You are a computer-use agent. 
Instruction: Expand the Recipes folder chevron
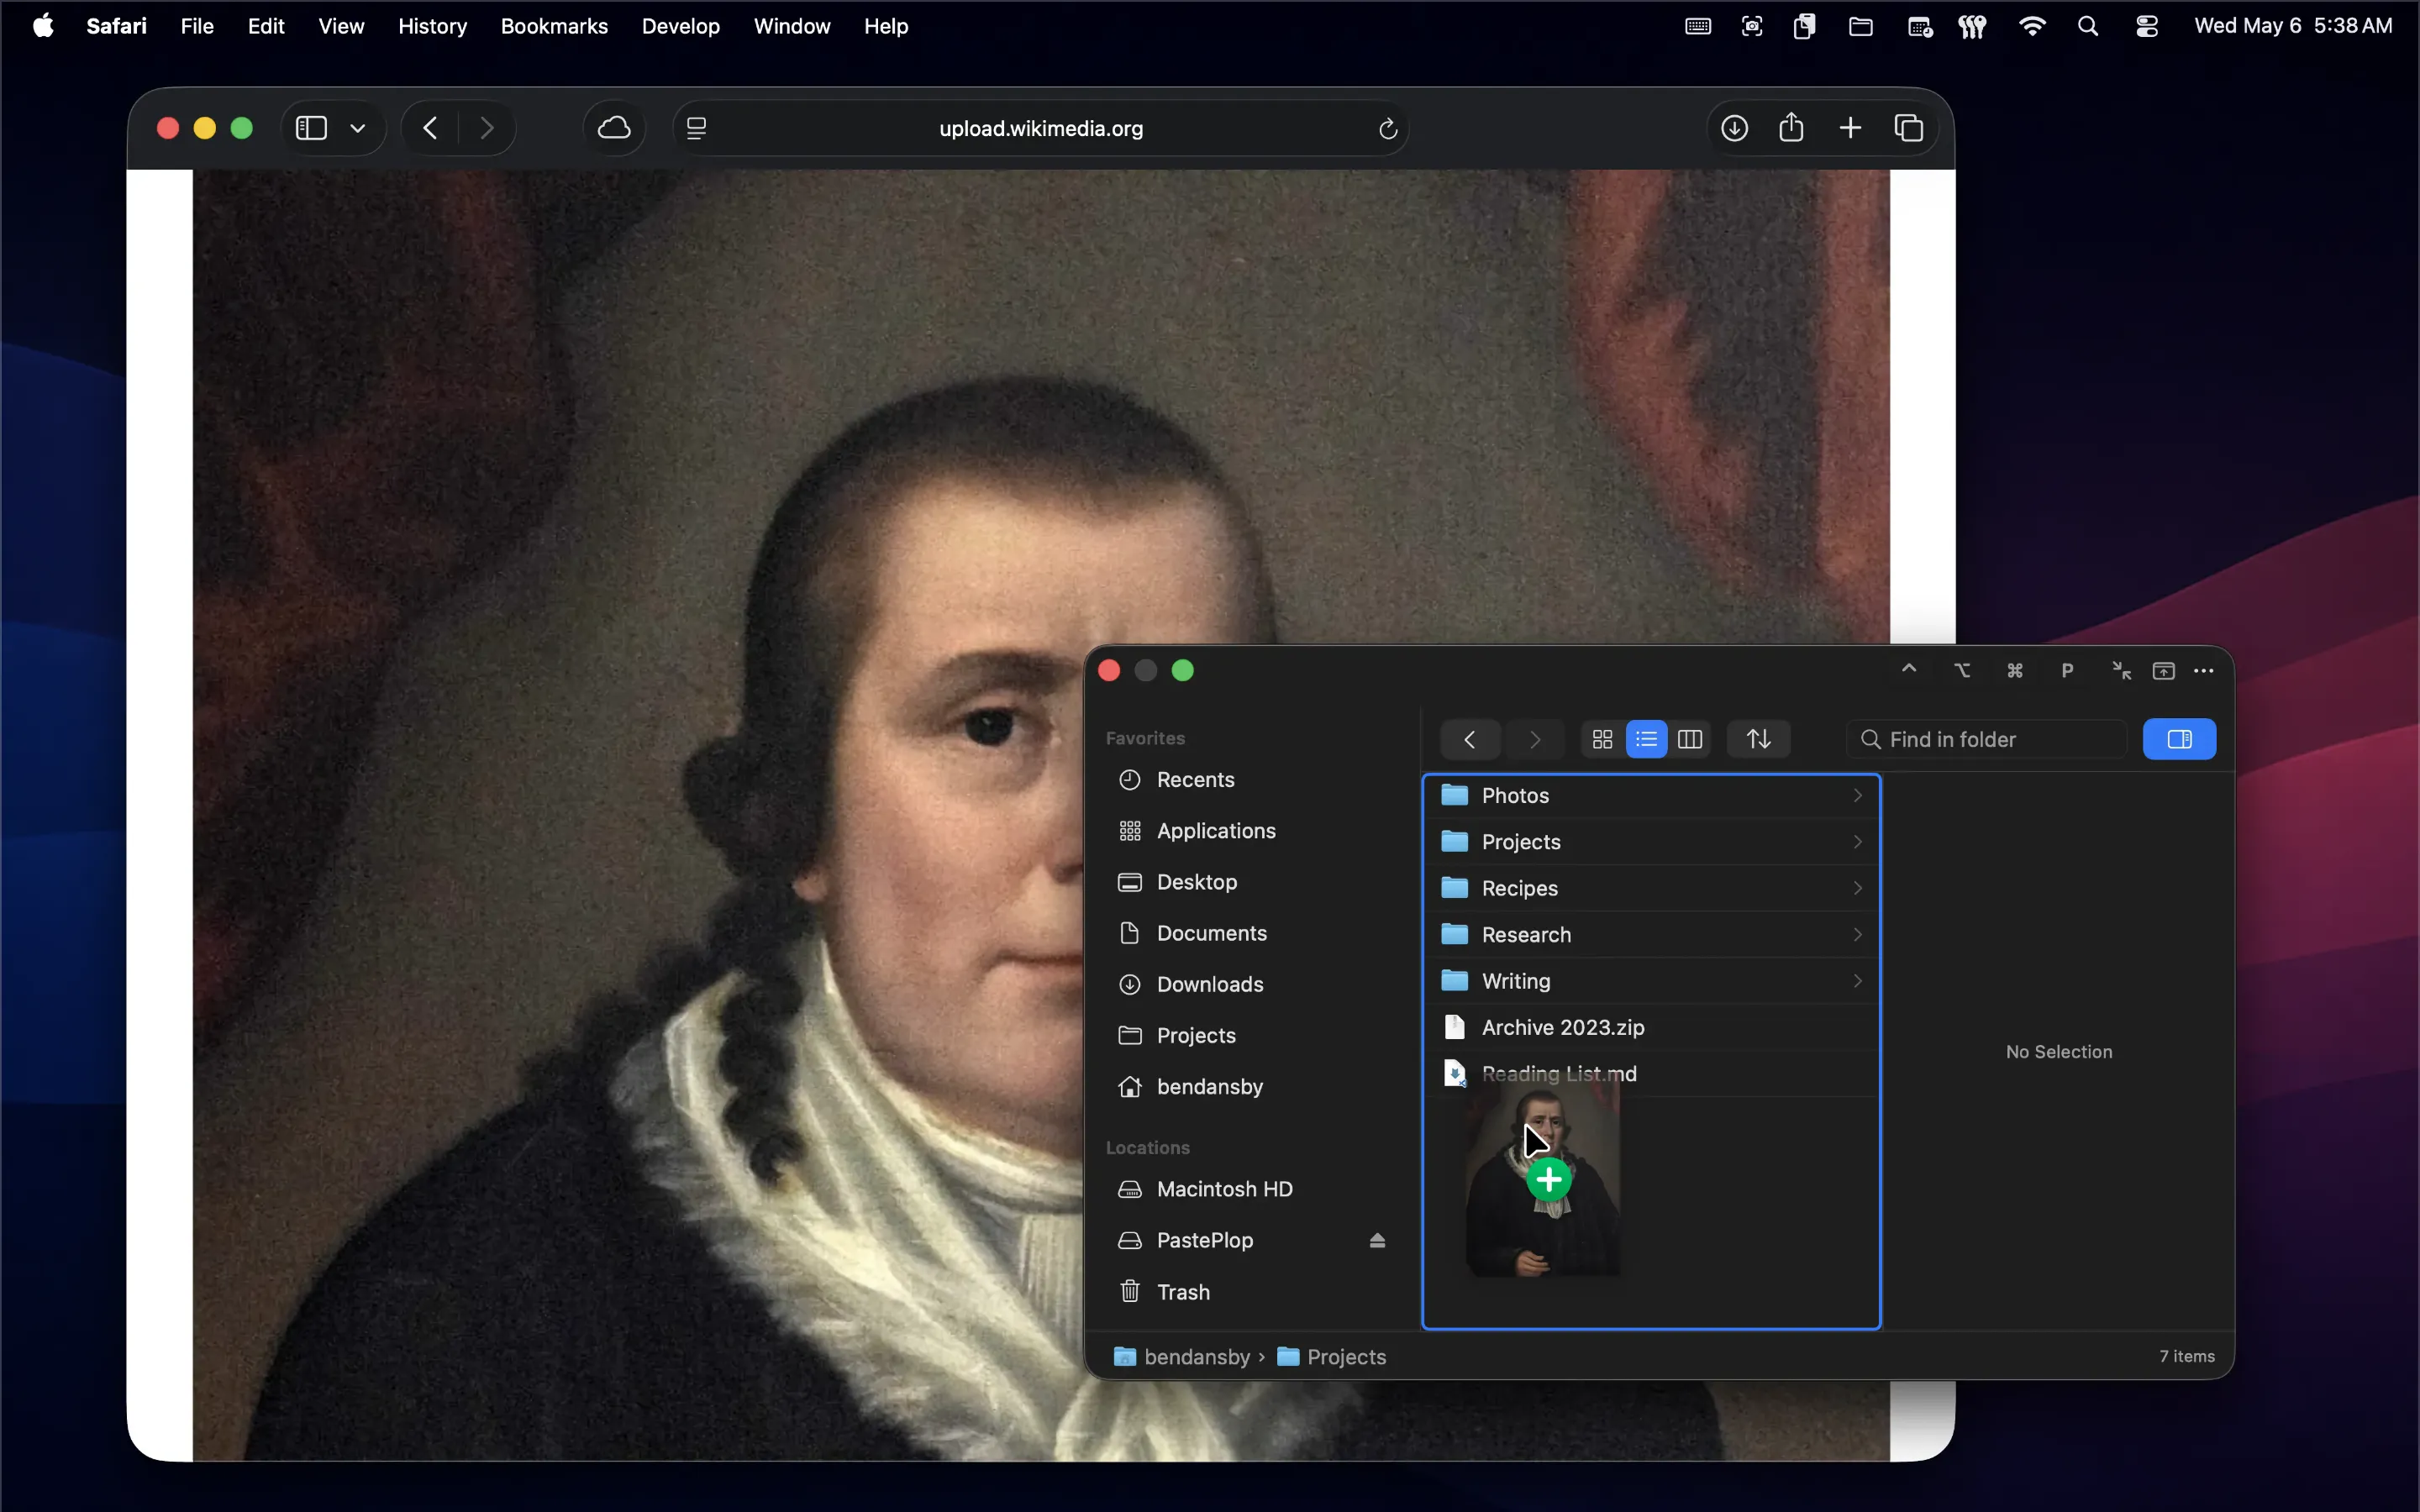(x=1857, y=888)
